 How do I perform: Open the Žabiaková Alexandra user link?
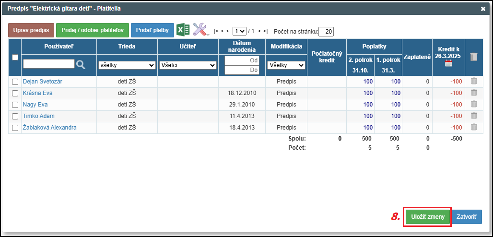point(49,128)
